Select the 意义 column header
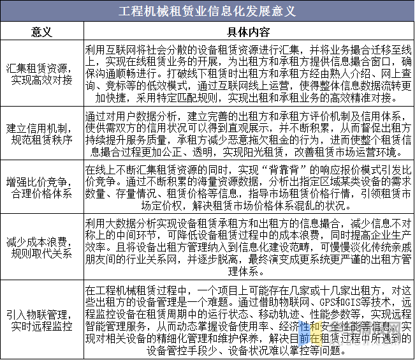Image resolution: width=415 pixels, height=360 pixels. 42,32
